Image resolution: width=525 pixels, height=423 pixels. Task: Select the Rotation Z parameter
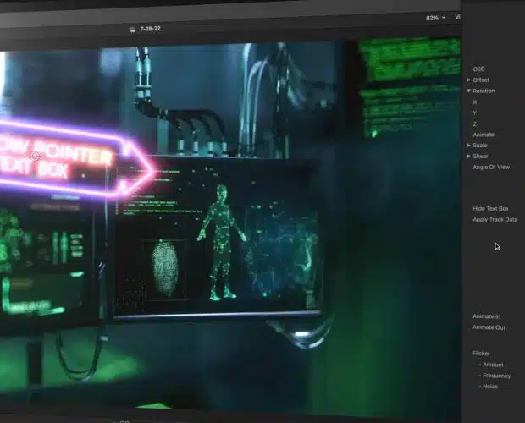[x=475, y=124]
